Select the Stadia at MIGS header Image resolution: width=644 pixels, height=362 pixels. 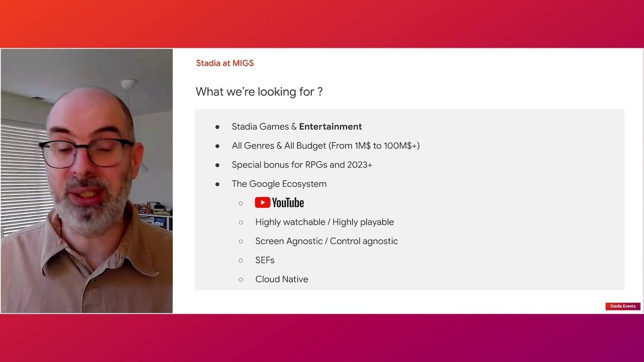(x=225, y=63)
